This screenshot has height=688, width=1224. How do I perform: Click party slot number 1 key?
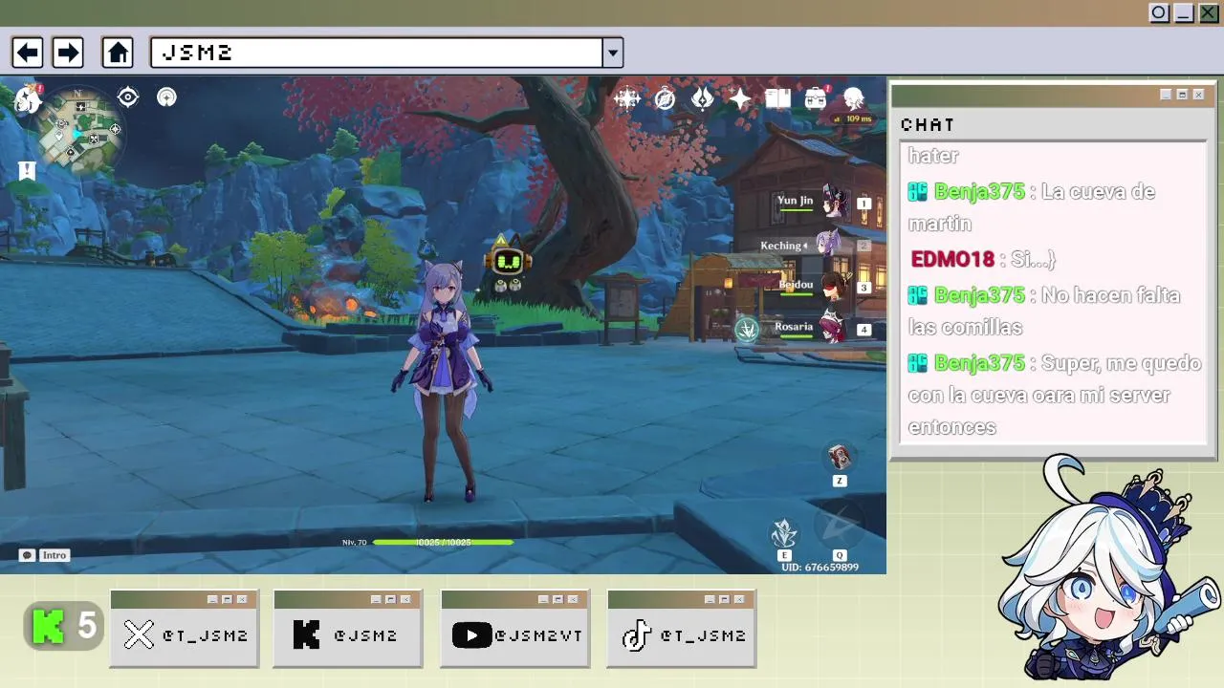(x=864, y=204)
